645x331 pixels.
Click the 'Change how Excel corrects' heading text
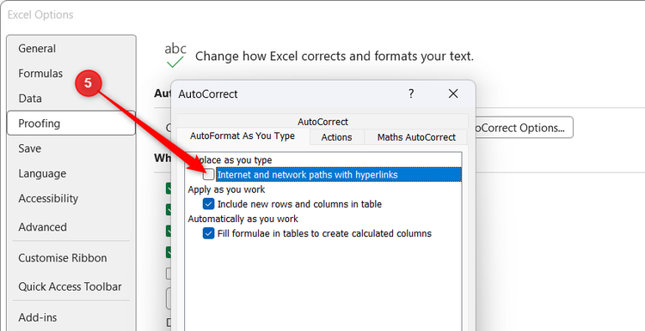(335, 57)
